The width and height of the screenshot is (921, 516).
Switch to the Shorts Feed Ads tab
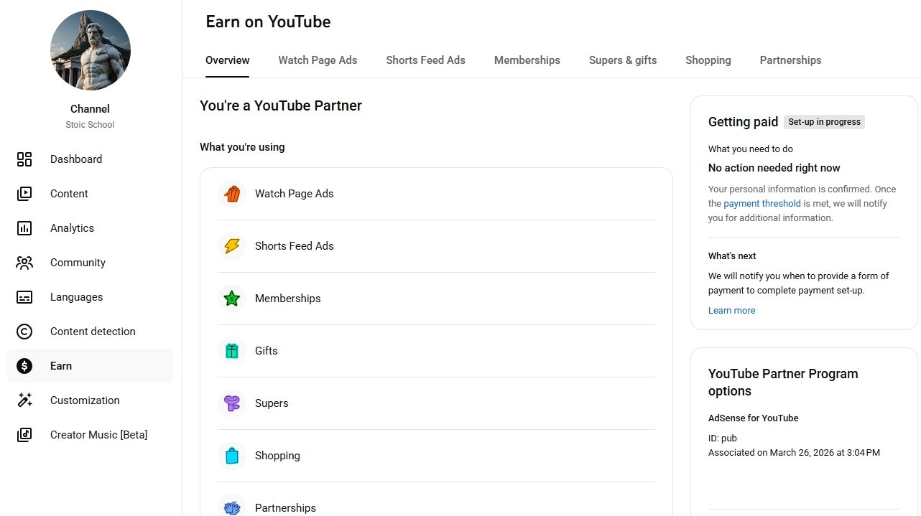[425, 60]
